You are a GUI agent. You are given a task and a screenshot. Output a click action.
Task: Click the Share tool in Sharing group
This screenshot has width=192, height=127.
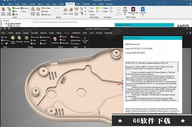[65, 11]
